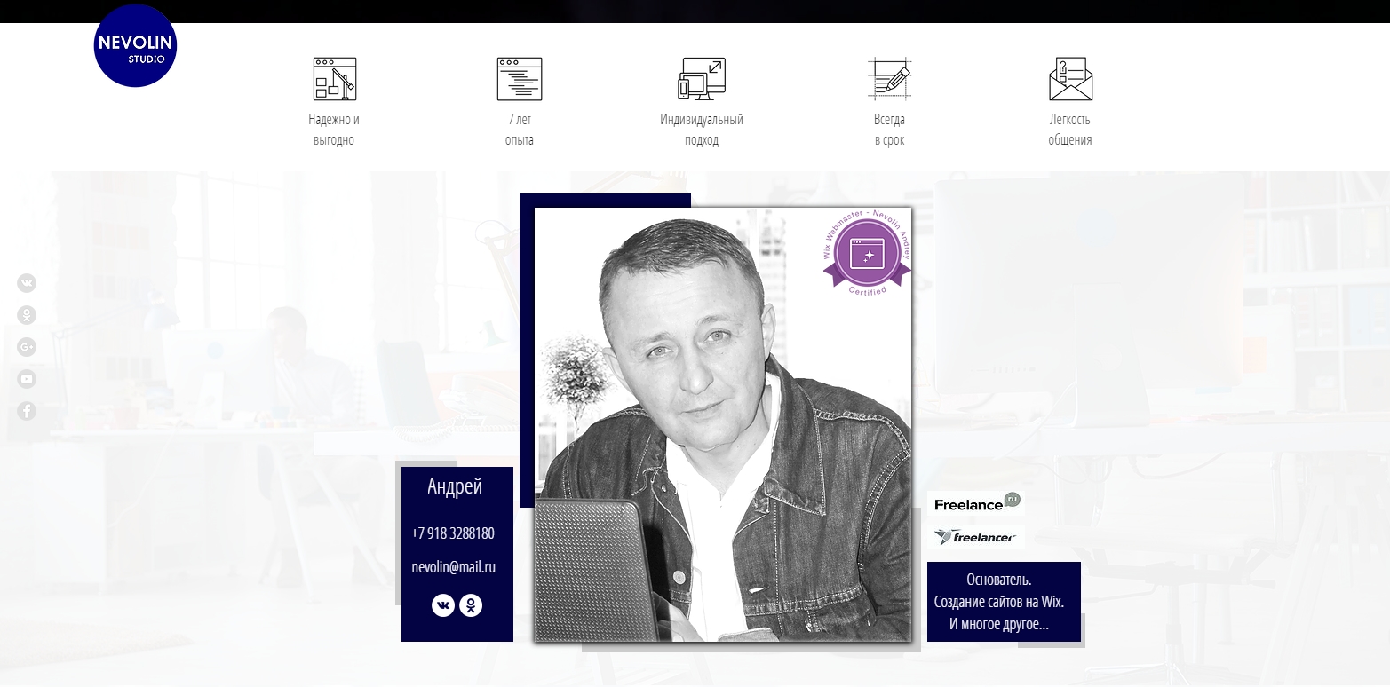Click the '7 лет опыта' document window icon
1390x687 pixels.
(520, 79)
